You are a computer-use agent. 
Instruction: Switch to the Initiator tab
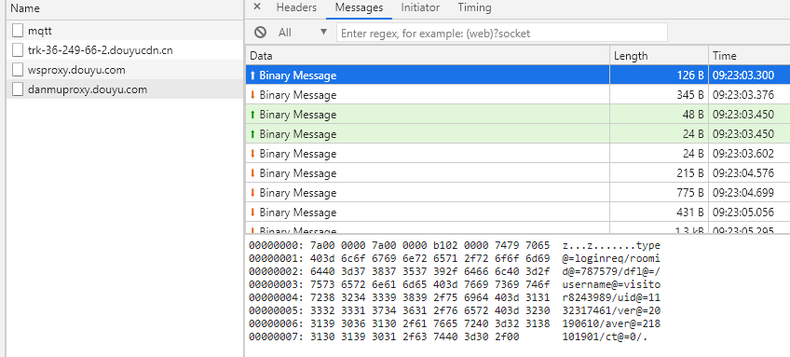420,7
